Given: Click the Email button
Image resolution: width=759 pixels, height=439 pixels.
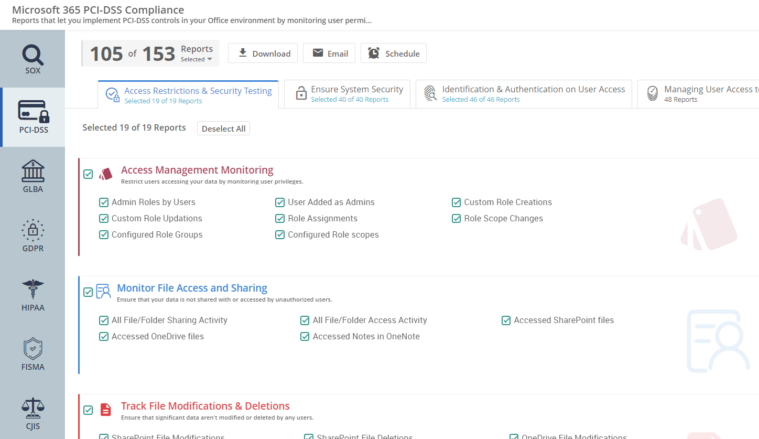Looking at the screenshot, I should pyautogui.click(x=329, y=53).
